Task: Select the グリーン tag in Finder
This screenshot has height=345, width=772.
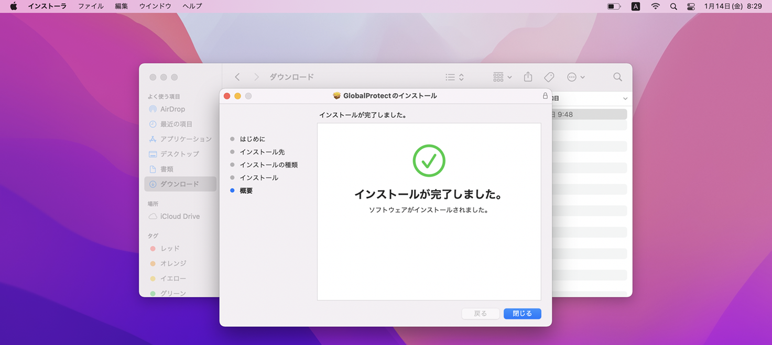Action: pyautogui.click(x=180, y=293)
